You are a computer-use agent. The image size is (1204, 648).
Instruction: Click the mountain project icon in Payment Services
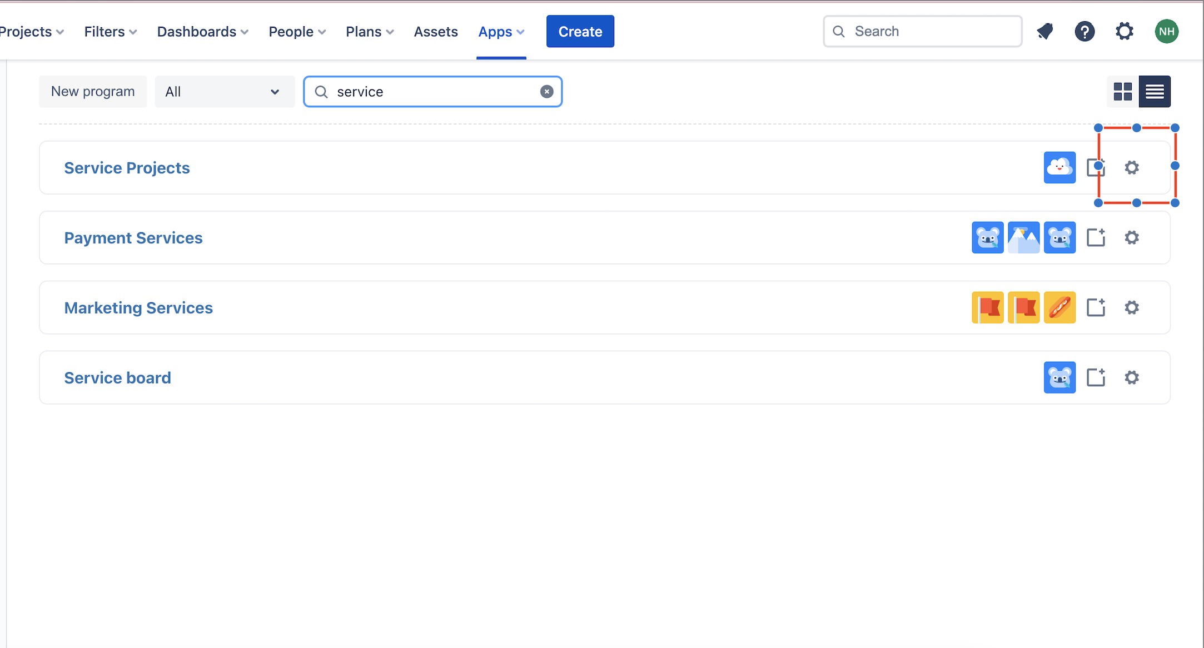tap(1023, 238)
